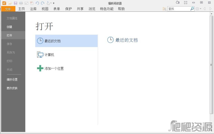The height and width of the screenshot is (134, 214).
Task: Click the search settings gear icon
Action: point(197,9)
